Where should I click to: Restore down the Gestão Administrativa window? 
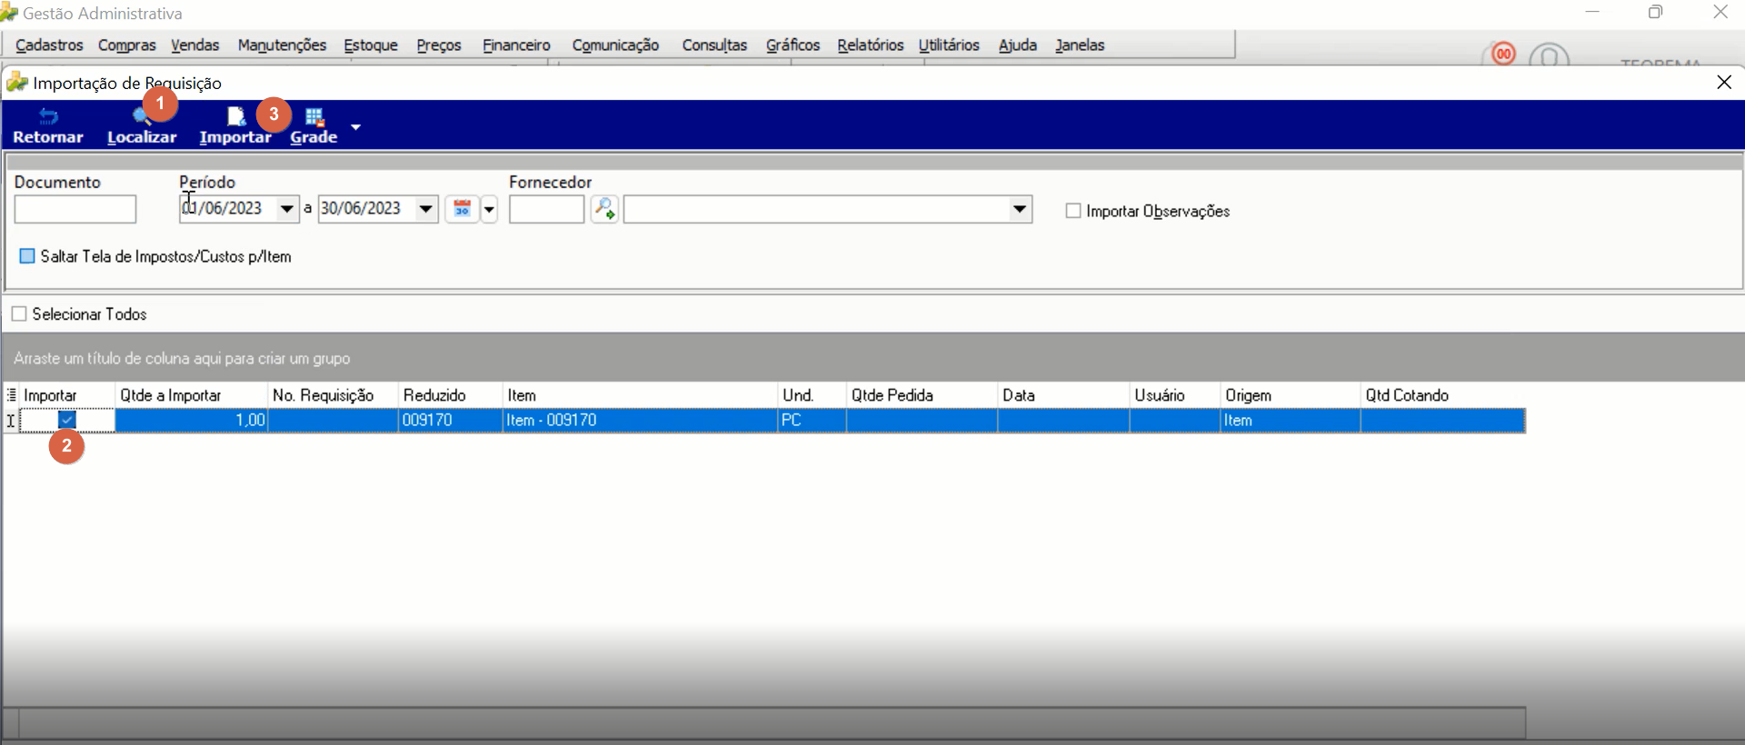point(1656,12)
